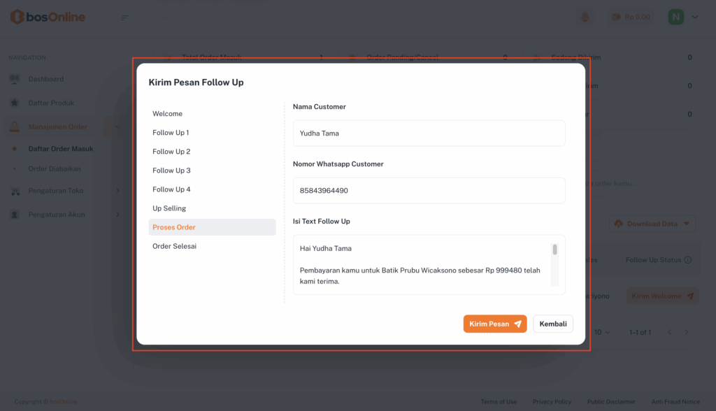Switch to Follow Up 3 tab
This screenshot has height=411, width=716.
point(171,171)
